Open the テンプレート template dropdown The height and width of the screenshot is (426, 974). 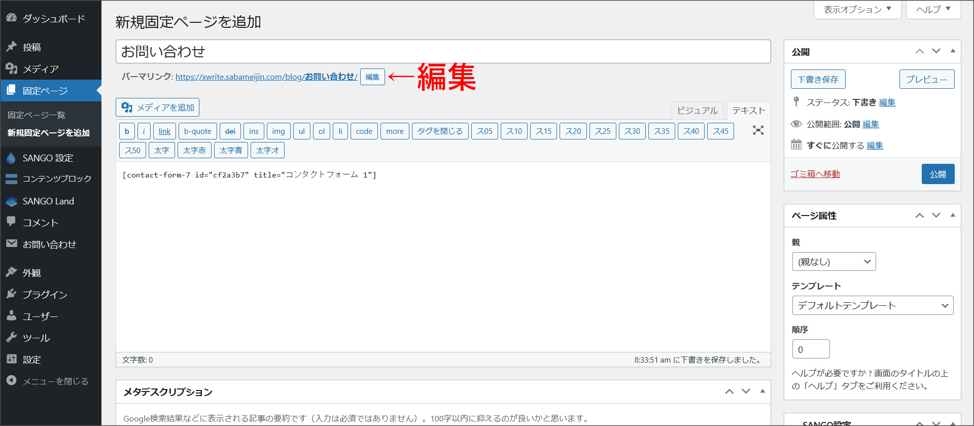coord(873,305)
